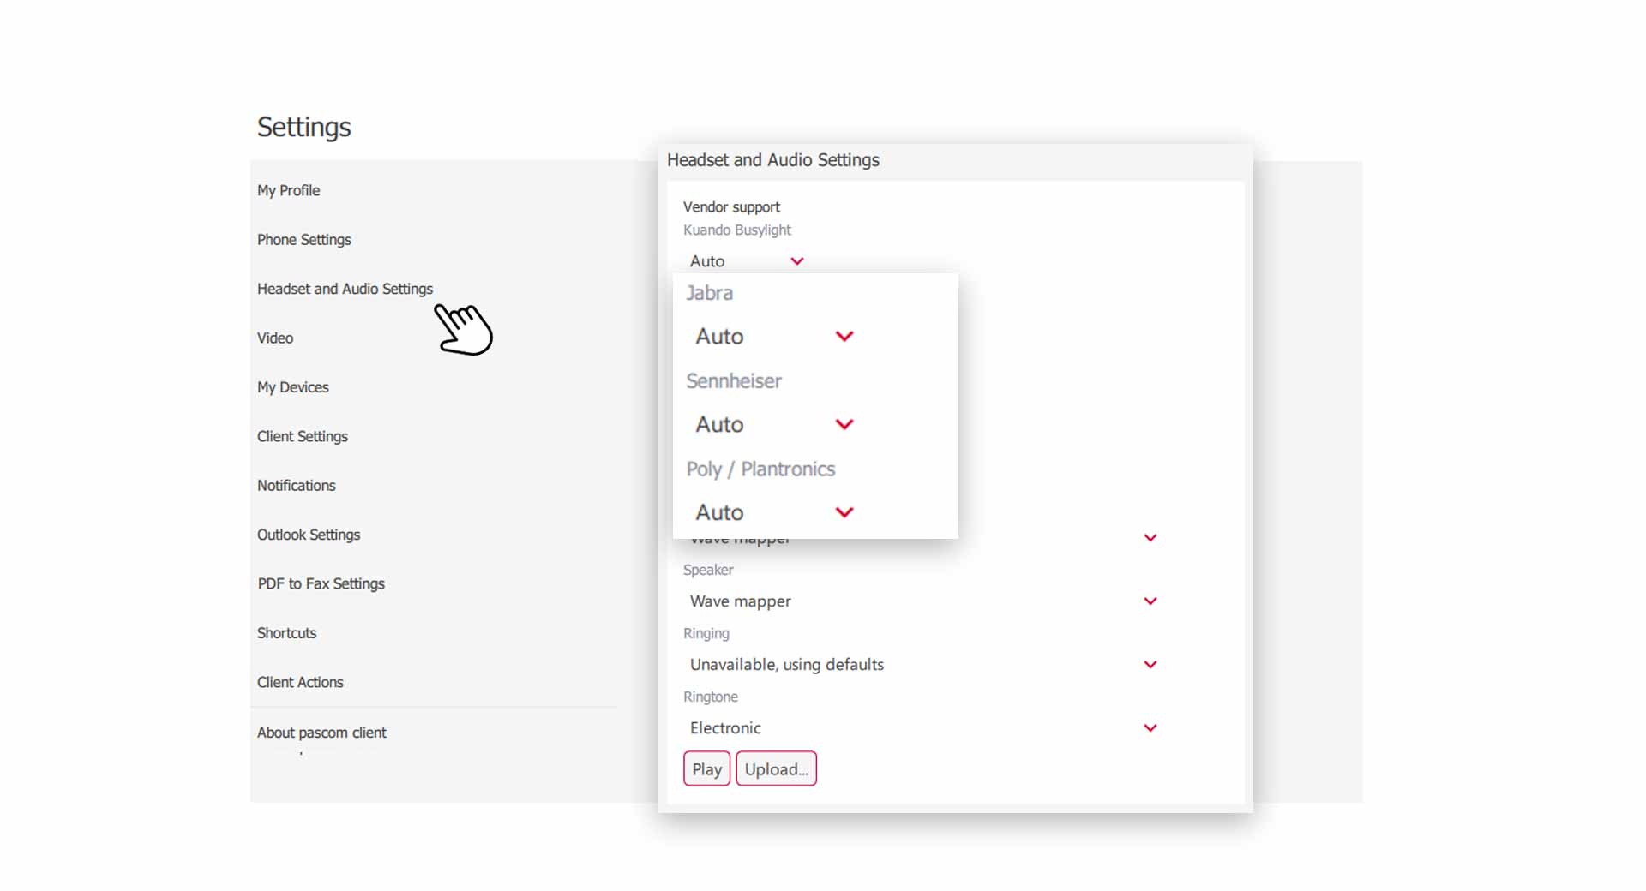Go to Phone Settings

tap(304, 239)
